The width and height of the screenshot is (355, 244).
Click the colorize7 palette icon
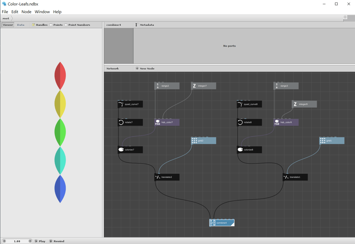click(x=121, y=149)
